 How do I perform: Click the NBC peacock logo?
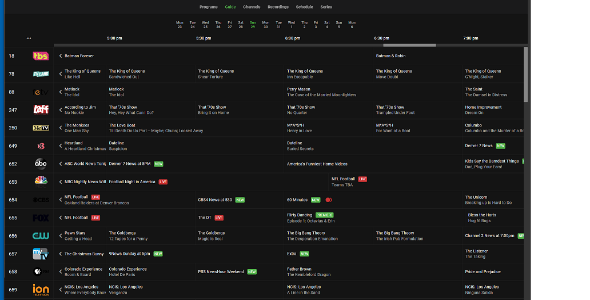(41, 181)
